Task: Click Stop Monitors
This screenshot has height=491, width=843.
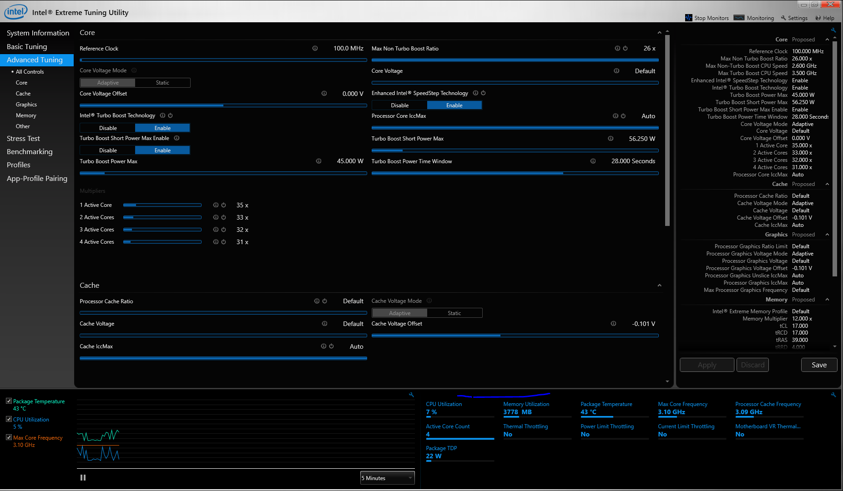Action: (x=707, y=18)
